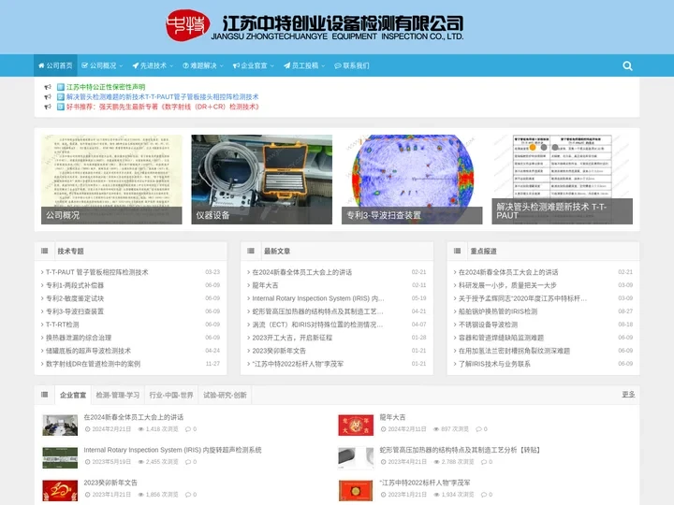Click the list icon beside 技术专题
The image size is (674, 505).
44,251
